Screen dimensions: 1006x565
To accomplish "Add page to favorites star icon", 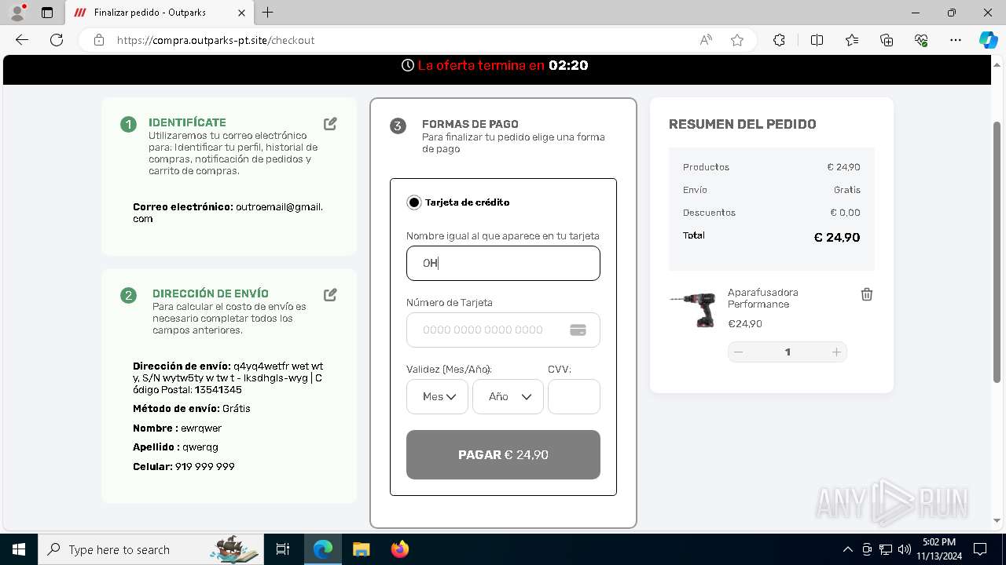I will click(x=737, y=40).
